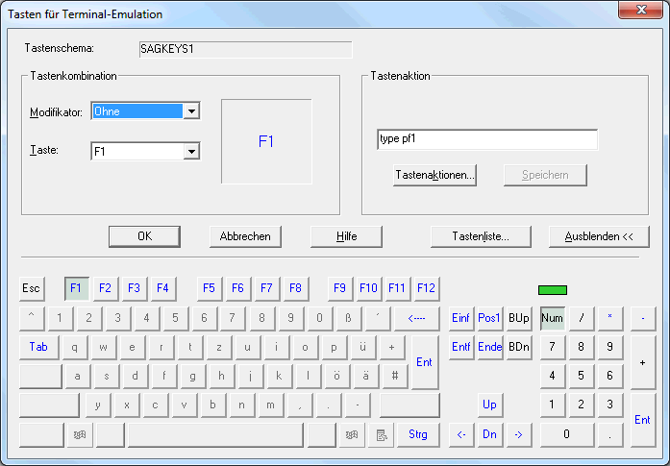Image resolution: width=670 pixels, height=466 pixels.
Task: Select the numpad Ent key
Action: pos(643,420)
